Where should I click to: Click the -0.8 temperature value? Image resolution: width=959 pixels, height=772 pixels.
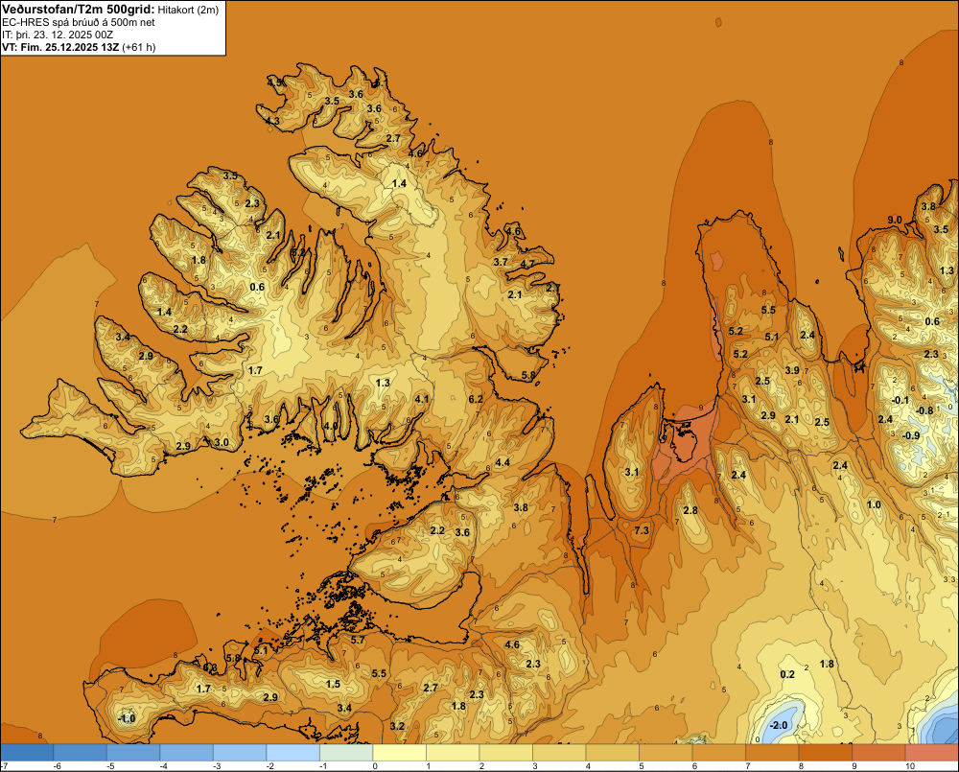click(924, 410)
